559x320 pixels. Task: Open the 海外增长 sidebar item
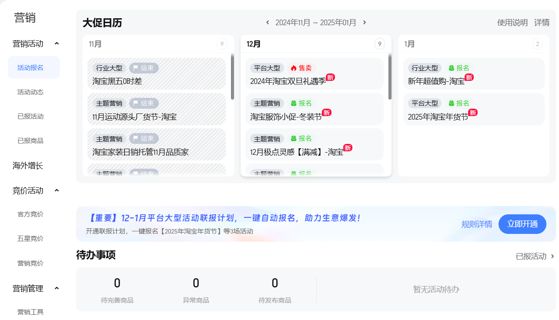[28, 166]
